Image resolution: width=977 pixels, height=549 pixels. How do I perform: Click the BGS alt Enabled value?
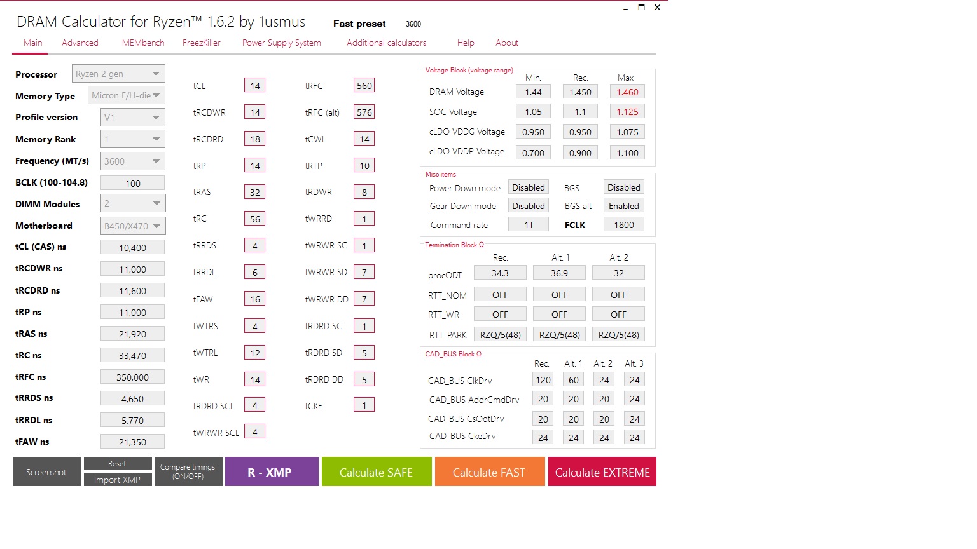click(x=624, y=206)
